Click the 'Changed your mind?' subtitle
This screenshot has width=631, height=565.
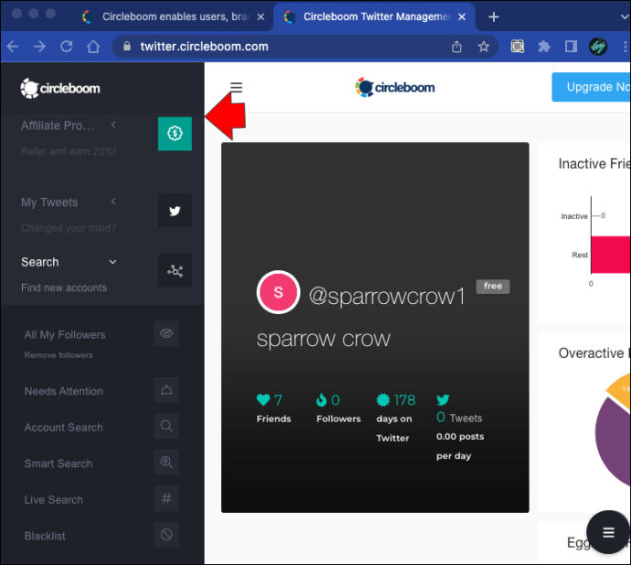[x=69, y=228]
